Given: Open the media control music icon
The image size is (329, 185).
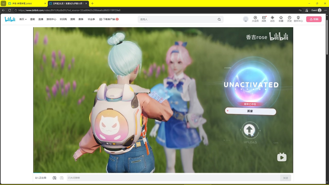Looking at the screenshot, I should pyautogui.click(x=306, y=10).
